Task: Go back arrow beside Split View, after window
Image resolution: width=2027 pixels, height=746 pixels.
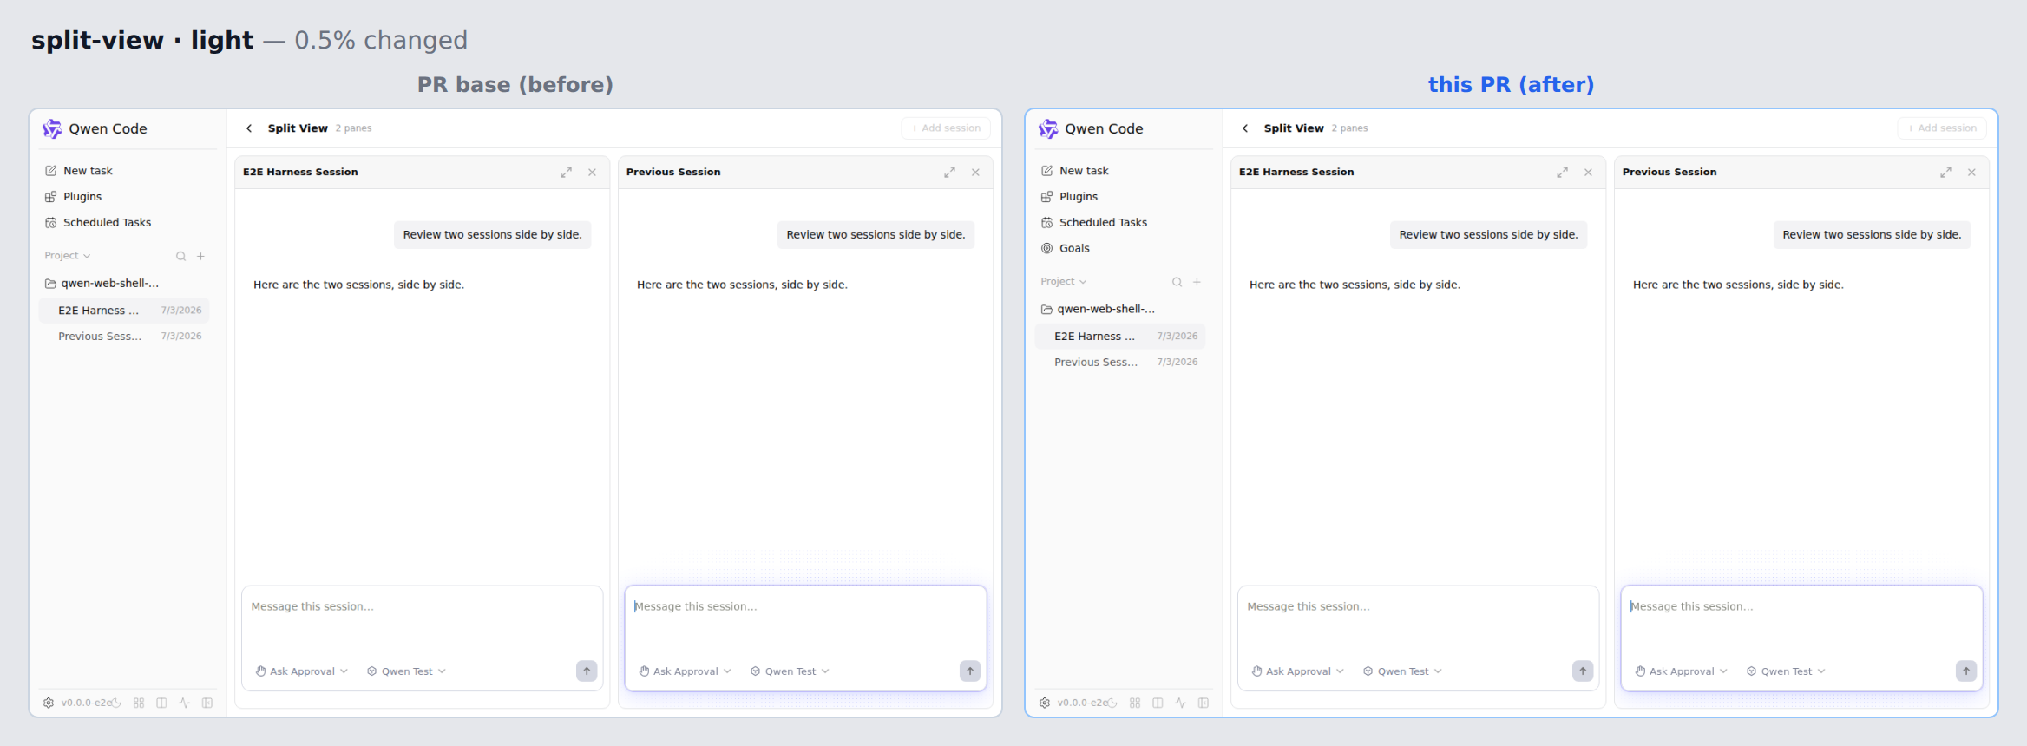Action: (x=1245, y=128)
